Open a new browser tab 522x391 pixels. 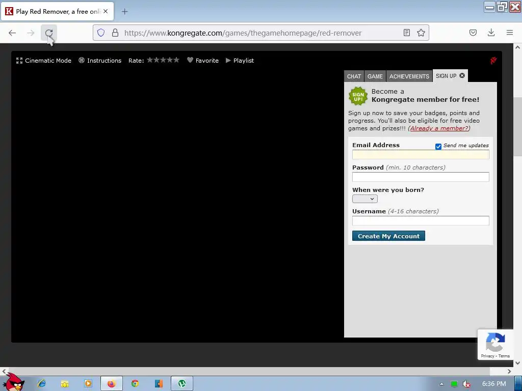(x=124, y=12)
